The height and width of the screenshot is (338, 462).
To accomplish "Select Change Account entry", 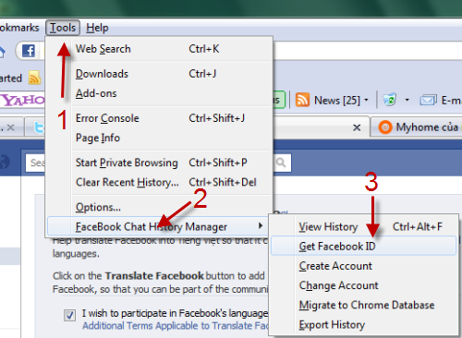I will tap(363, 285).
